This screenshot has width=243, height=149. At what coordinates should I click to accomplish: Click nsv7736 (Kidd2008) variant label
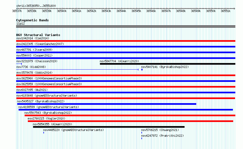pyautogui.click(x=31, y=67)
